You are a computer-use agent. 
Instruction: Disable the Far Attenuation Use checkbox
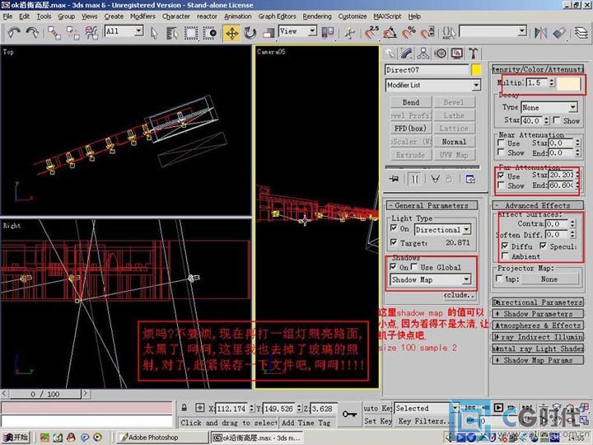(x=501, y=176)
